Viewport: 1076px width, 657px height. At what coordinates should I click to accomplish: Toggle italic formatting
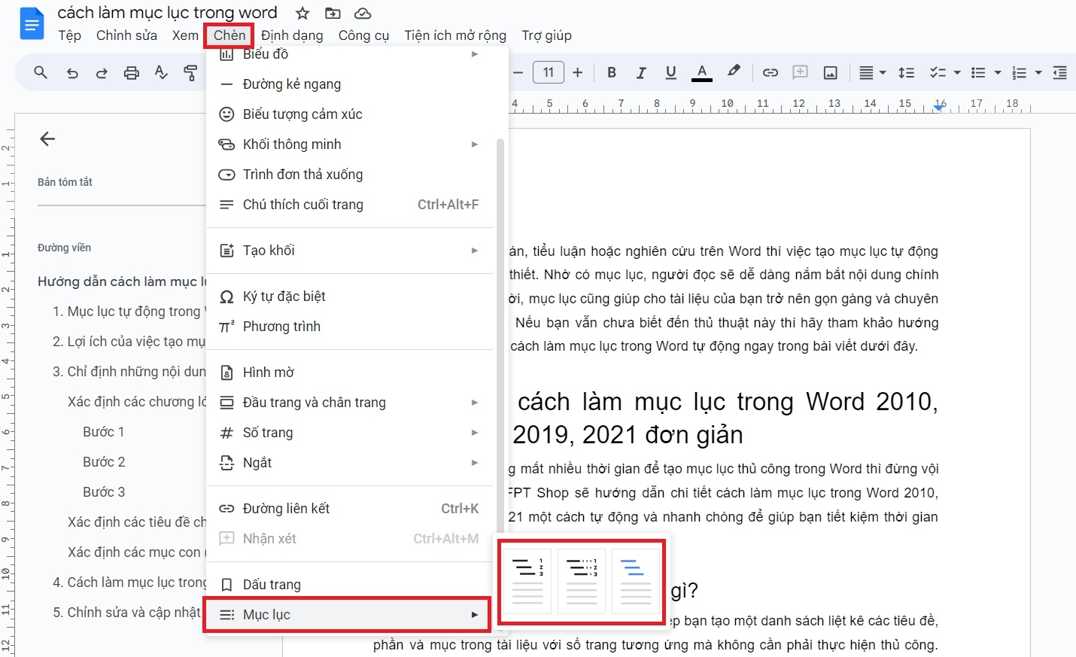click(641, 72)
